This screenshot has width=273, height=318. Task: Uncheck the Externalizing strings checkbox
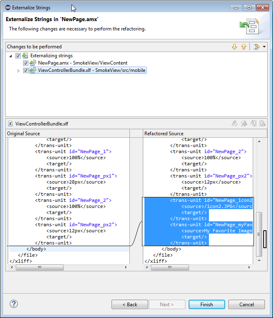pyautogui.click(x=18, y=56)
